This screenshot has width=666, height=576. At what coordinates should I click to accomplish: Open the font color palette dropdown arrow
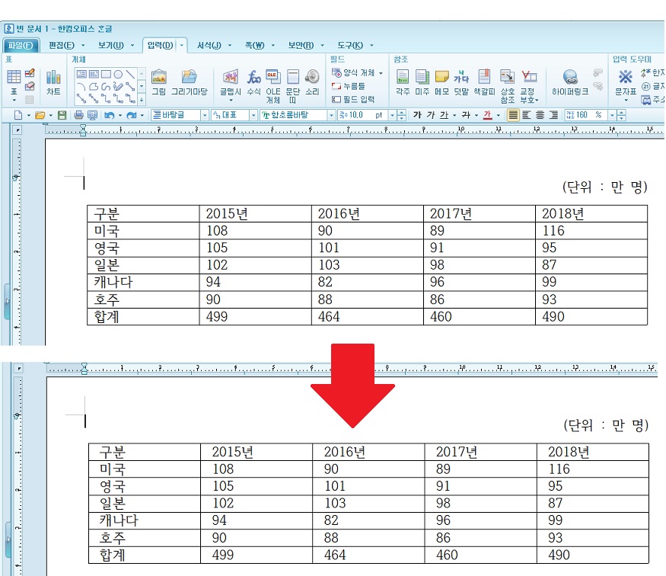tap(499, 115)
